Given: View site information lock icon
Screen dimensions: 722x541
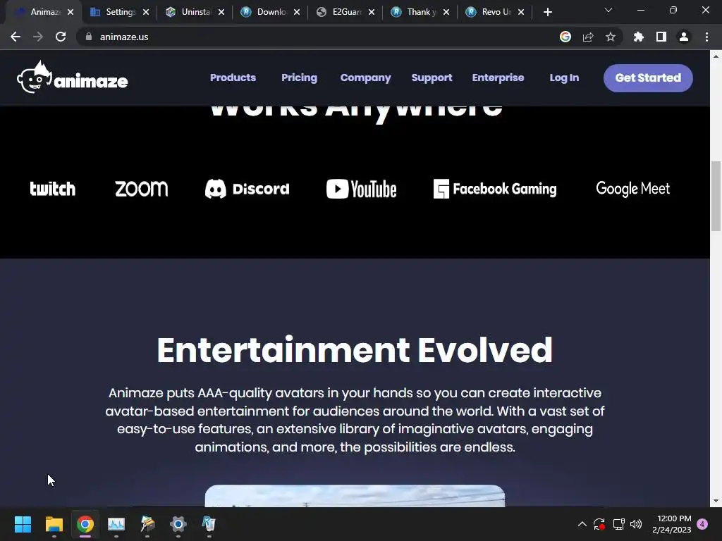Looking at the screenshot, I should [89, 37].
